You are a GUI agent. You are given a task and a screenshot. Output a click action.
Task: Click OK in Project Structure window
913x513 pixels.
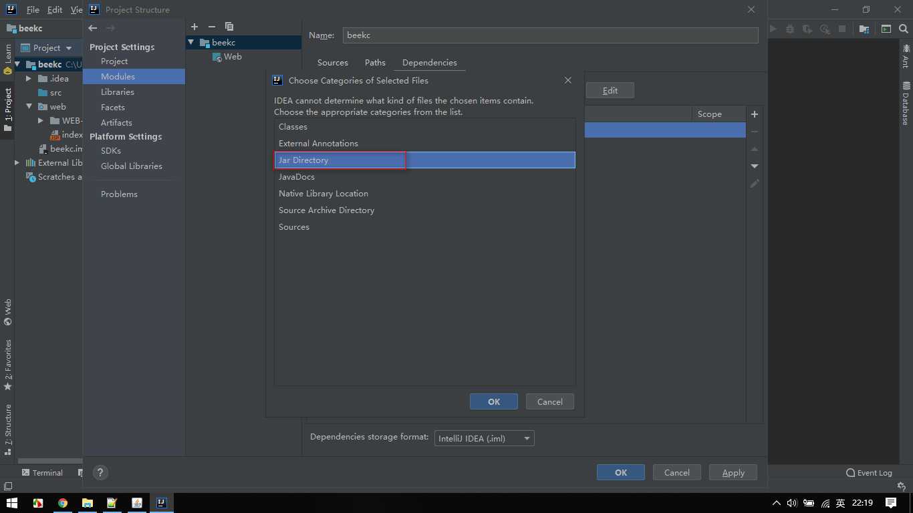point(621,472)
